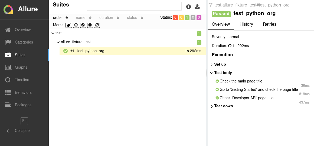Collapse the 'test' suite node
Viewport: 314px width, 146px height.
tap(53, 33)
